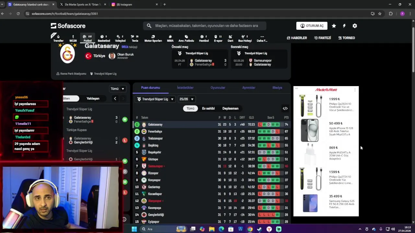415x233 pixels.
Task: Select the Hentbol sport category
Action: point(204,38)
